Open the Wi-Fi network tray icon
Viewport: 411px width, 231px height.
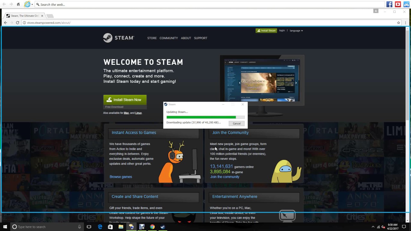tap(379, 227)
